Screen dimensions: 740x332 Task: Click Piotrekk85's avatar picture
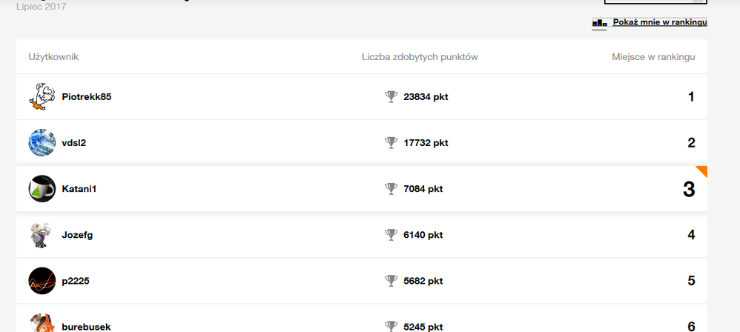tap(42, 97)
